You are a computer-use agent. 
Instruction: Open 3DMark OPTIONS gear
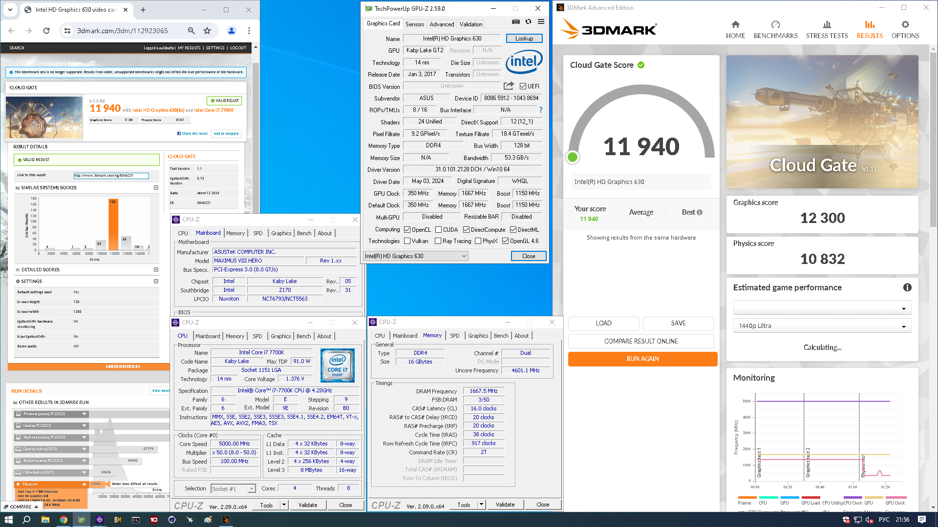tap(905, 24)
